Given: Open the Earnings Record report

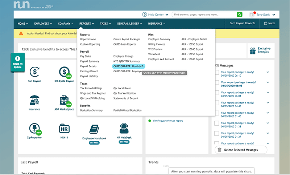Looking at the screenshot, I should 89,71.
